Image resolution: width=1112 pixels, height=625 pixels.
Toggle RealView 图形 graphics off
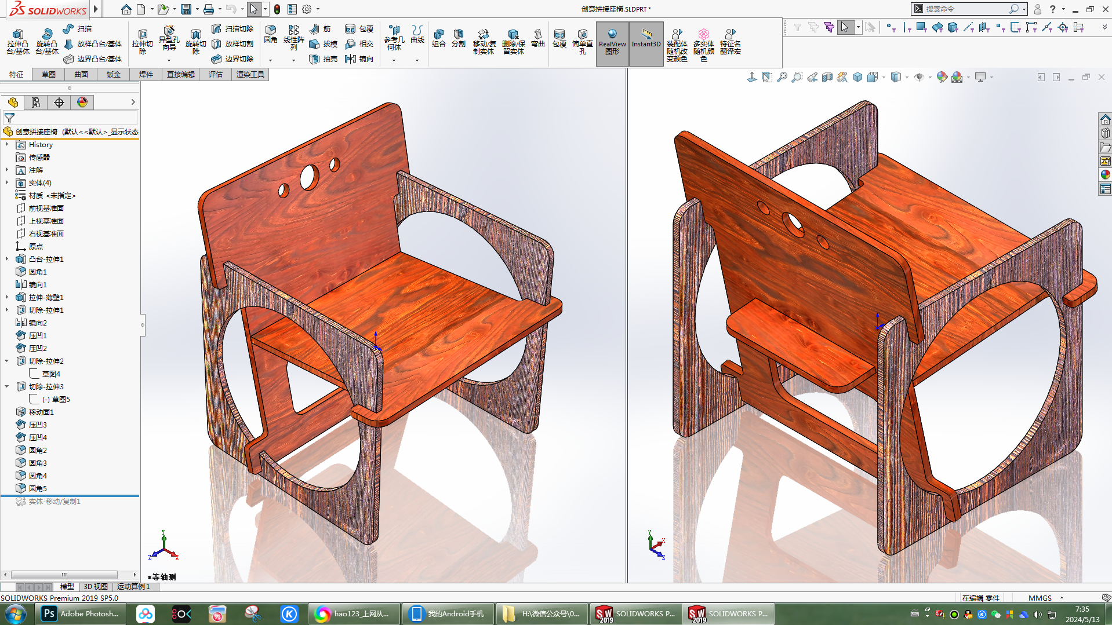[x=612, y=43]
